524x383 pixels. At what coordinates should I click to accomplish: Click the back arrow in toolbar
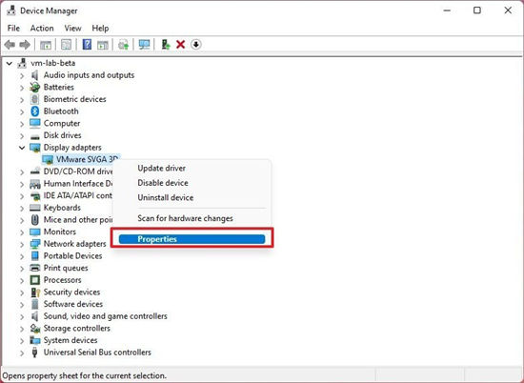(10, 44)
